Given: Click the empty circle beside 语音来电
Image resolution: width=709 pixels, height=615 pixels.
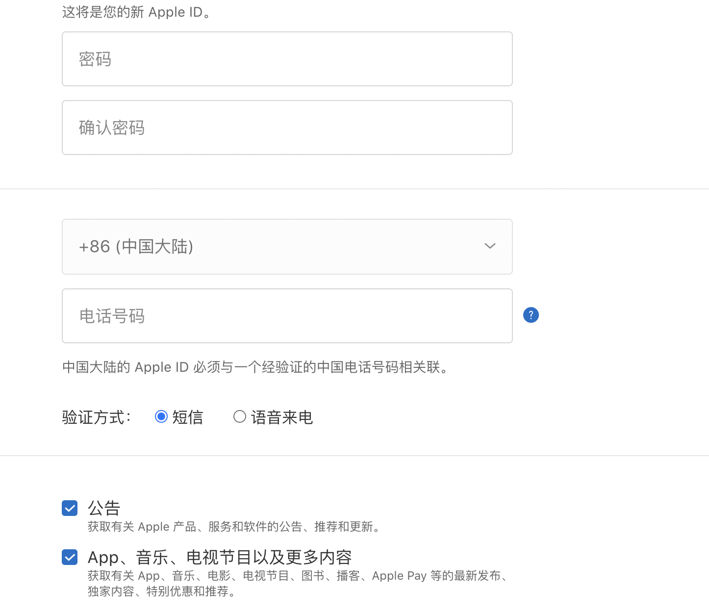Looking at the screenshot, I should [x=240, y=416].
